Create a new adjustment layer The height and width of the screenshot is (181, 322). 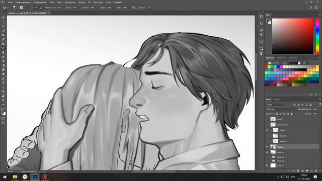click(302, 171)
